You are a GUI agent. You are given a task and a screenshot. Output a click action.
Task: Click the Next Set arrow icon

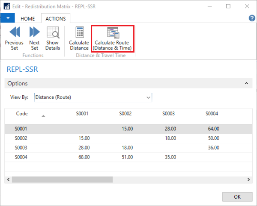(34, 32)
